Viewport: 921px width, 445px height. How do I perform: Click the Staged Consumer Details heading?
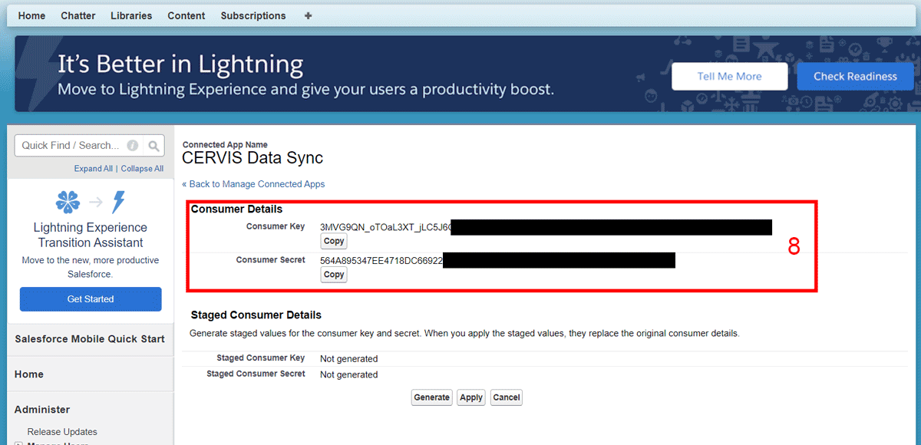click(x=256, y=315)
